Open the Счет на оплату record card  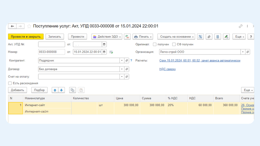(x=127, y=77)
